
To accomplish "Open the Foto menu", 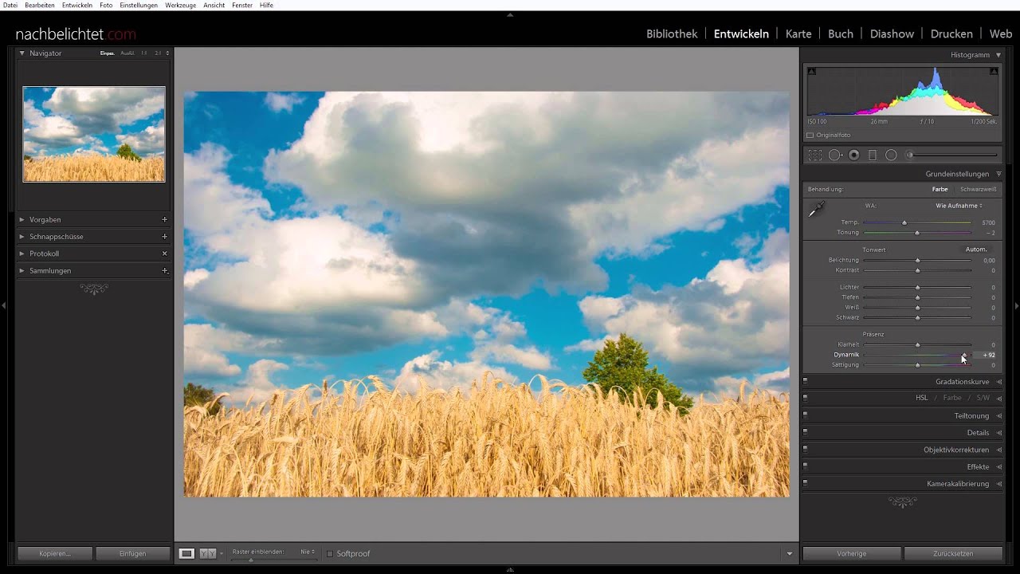I will [106, 5].
